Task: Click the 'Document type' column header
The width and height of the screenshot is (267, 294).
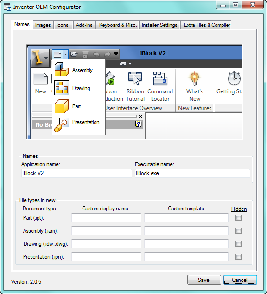Action: (x=39, y=209)
